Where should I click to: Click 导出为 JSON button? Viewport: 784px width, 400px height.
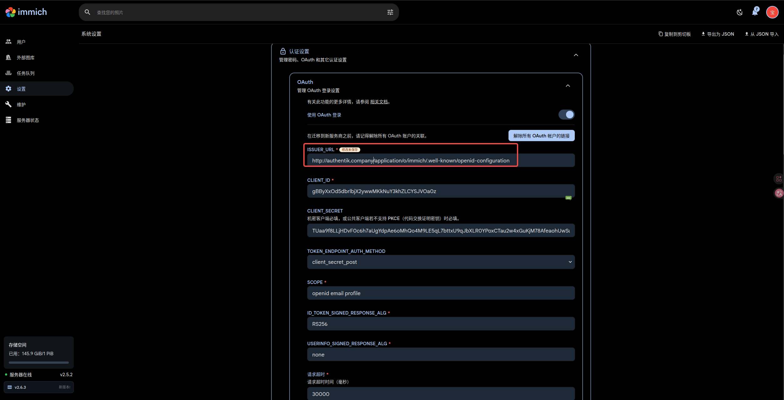[717, 34]
